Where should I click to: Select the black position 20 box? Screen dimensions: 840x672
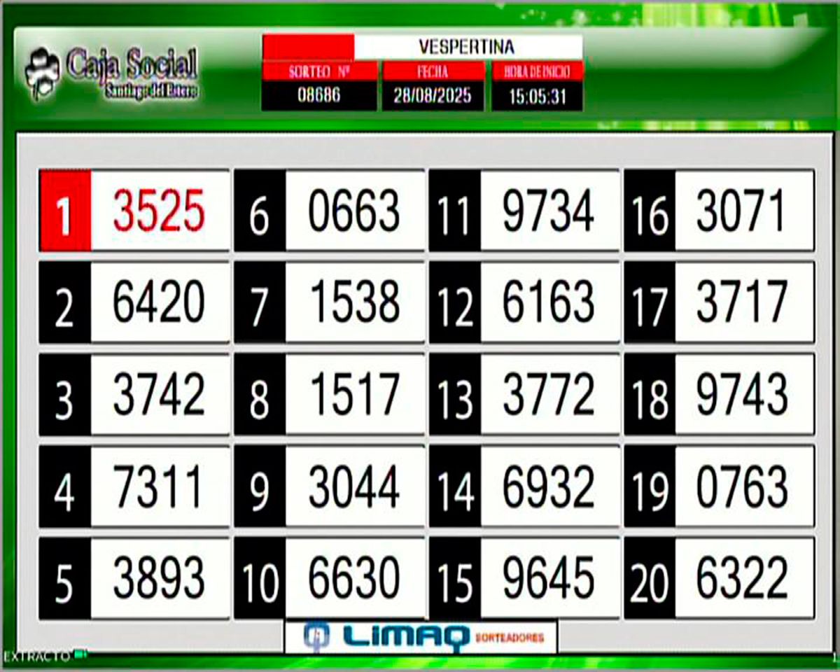[x=649, y=579]
